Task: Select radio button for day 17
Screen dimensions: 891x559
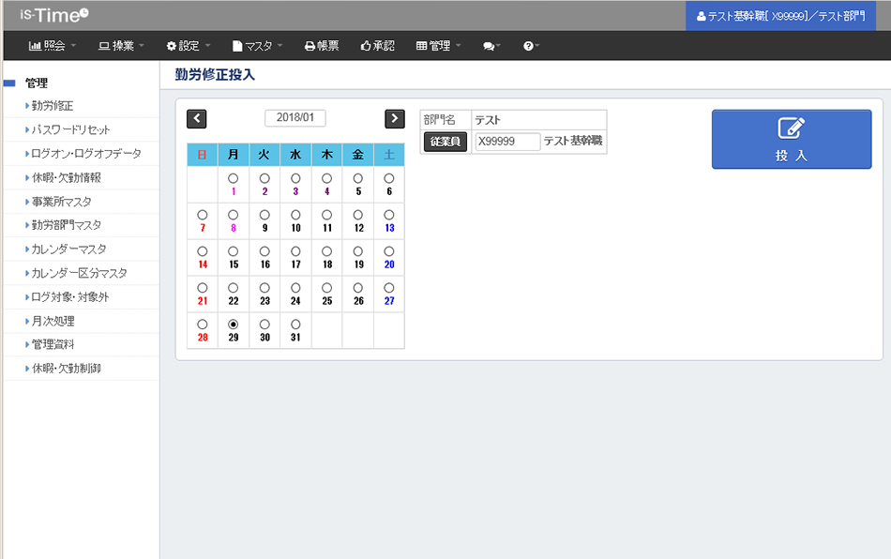Action: pos(295,251)
